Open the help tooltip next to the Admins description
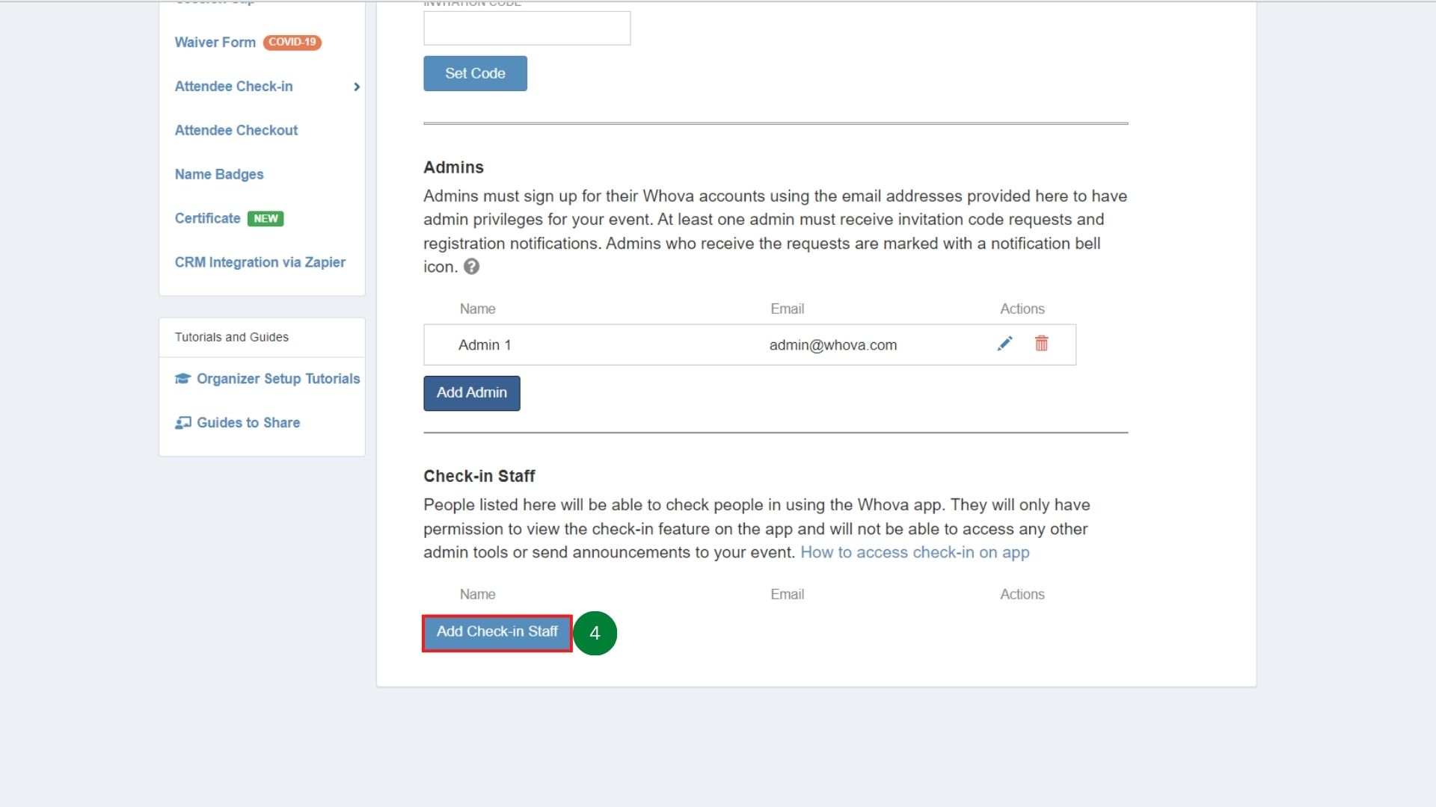Screen dimensions: 1436x807 click(471, 267)
